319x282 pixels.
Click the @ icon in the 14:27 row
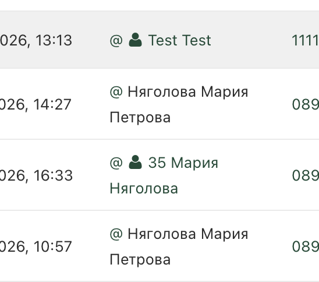(x=116, y=92)
